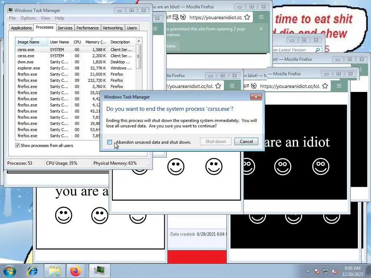Image resolution: width=371 pixels, height=278 pixels.
Task: Open the Options menu in Task Manager
Action: pyautogui.click(x=28, y=18)
